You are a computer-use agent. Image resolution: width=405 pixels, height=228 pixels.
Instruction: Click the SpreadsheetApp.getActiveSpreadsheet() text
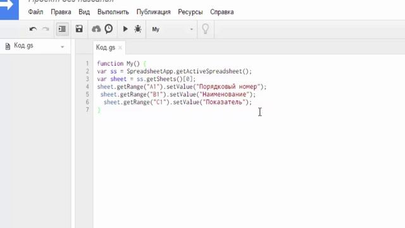pos(189,72)
